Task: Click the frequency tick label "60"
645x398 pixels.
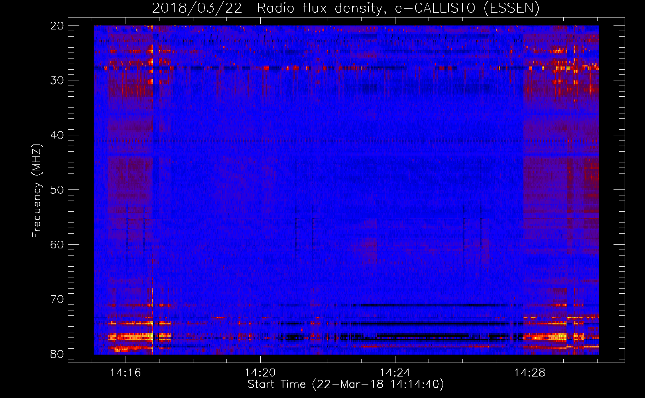Action: click(x=57, y=245)
